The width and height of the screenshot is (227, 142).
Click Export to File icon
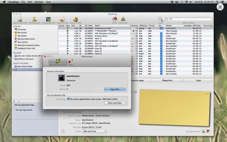[62, 19]
